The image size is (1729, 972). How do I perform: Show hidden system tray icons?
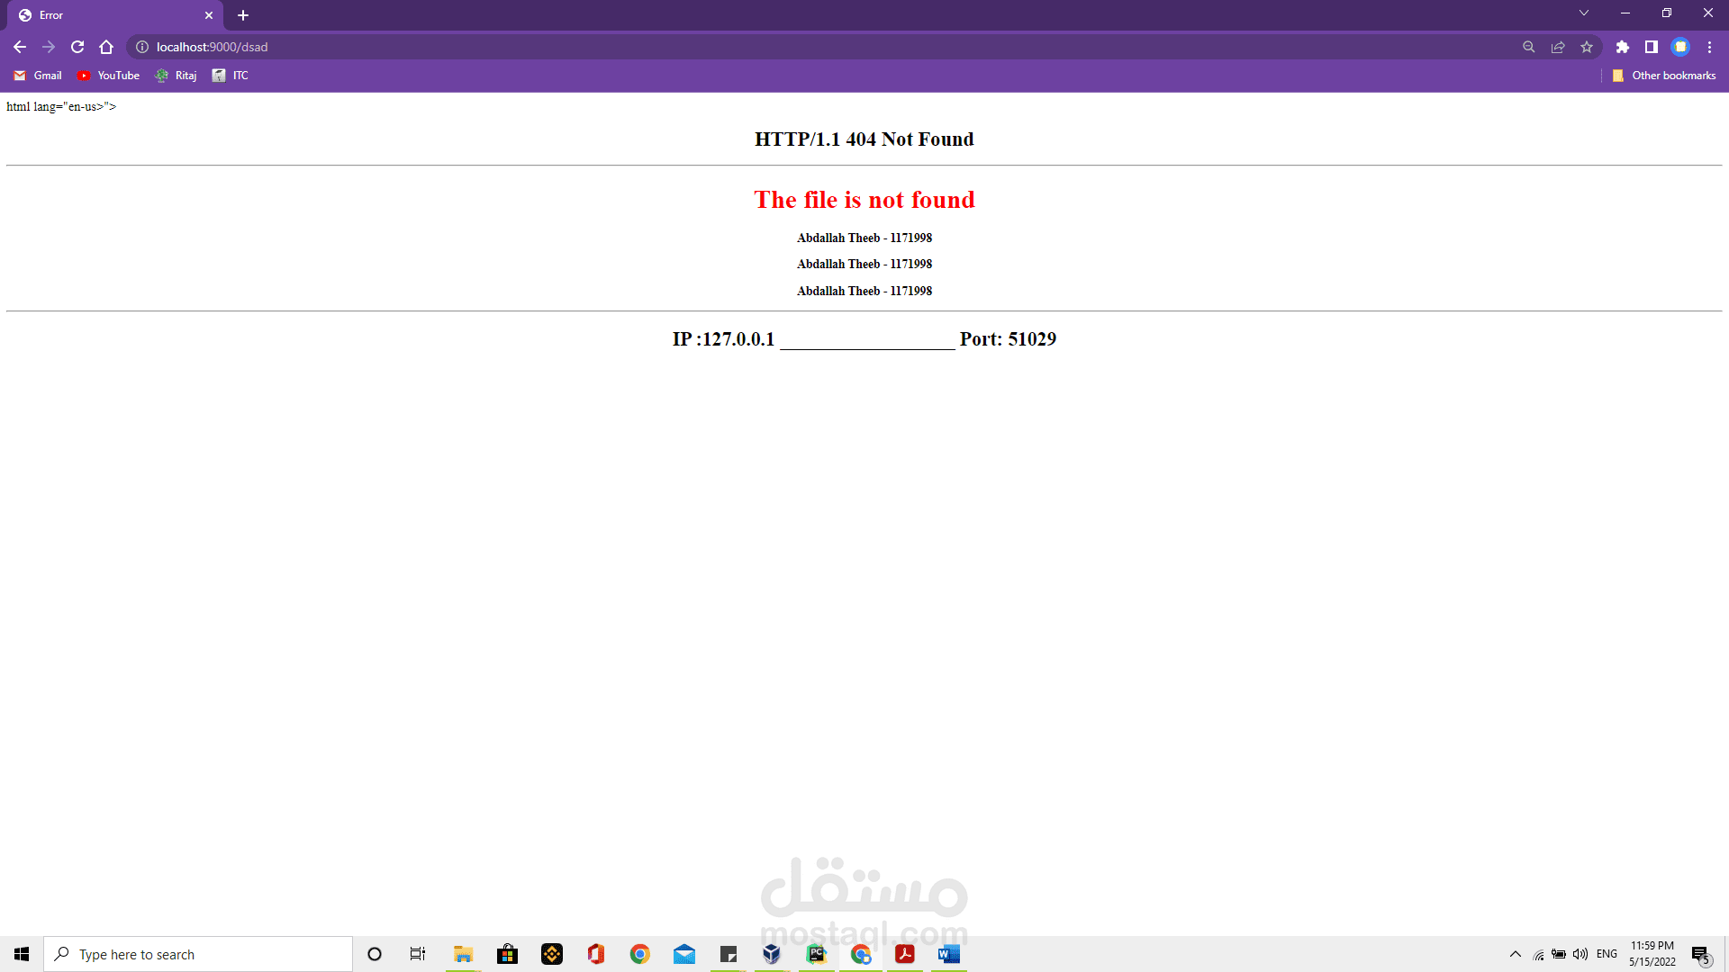tap(1515, 954)
